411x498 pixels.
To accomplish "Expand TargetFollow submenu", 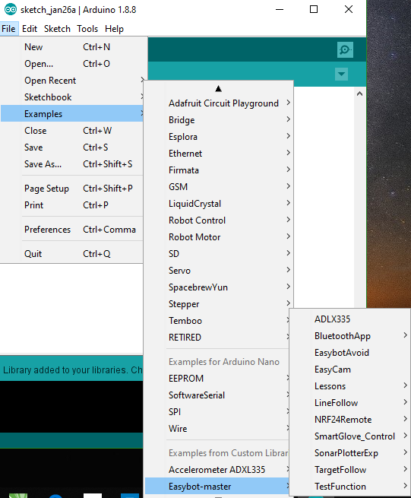I will click(x=350, y=469).
